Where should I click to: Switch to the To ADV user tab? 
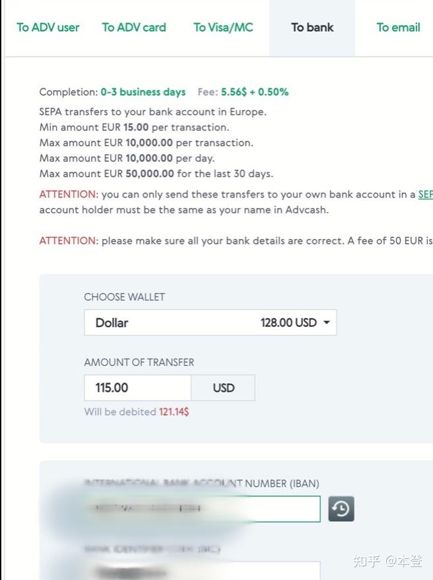(x=48, y=28)
